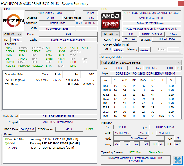Click the AMD Ryzen 7 1700X name field
This screenshot has width=184, height=166.
(x=50, y=13)
